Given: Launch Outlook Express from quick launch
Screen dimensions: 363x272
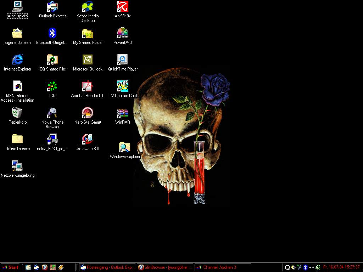Looking at the screenshot, I should [37, 268].
